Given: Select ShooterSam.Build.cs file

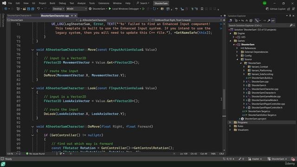Looking at the screenshot, I should (x=262, y=78).
